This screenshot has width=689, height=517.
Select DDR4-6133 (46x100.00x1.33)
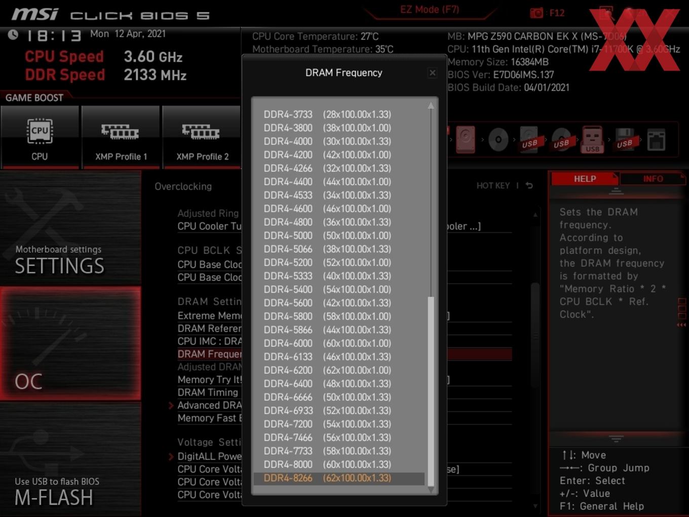click(x=338, y=357)
